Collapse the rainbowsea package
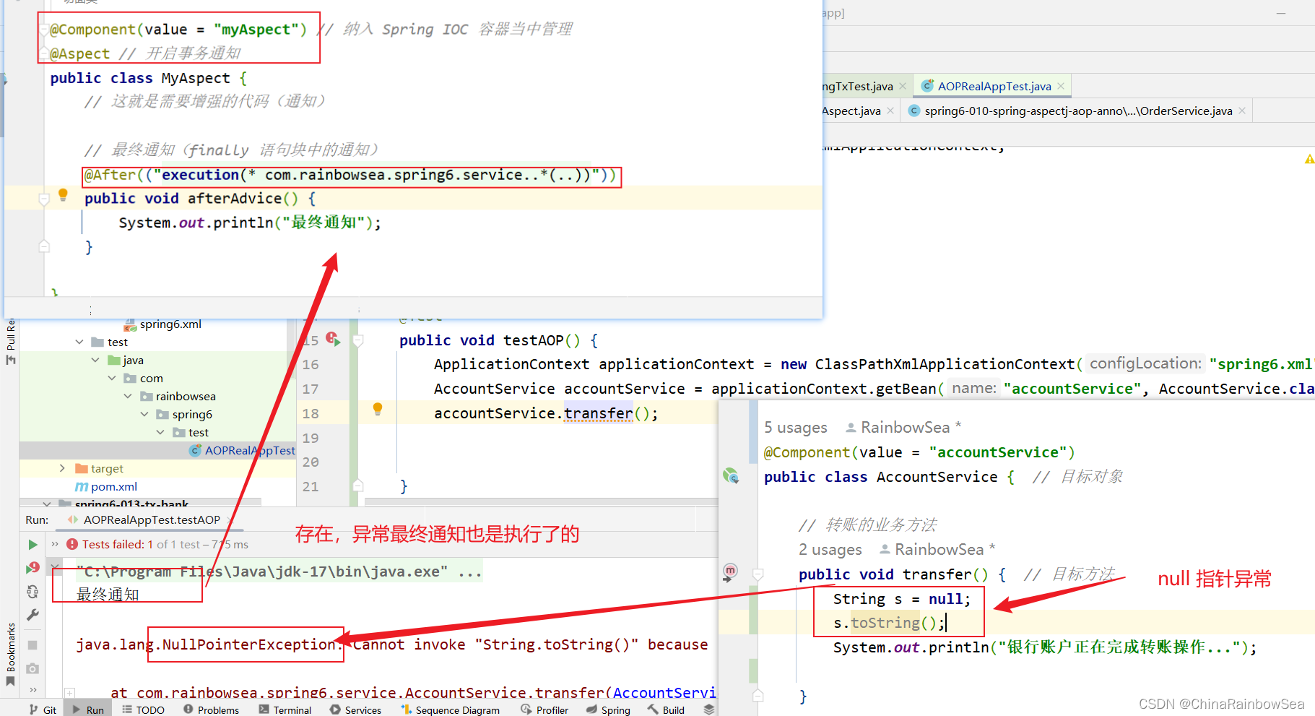The image size is (1315, 716). (x=128, y=396)
